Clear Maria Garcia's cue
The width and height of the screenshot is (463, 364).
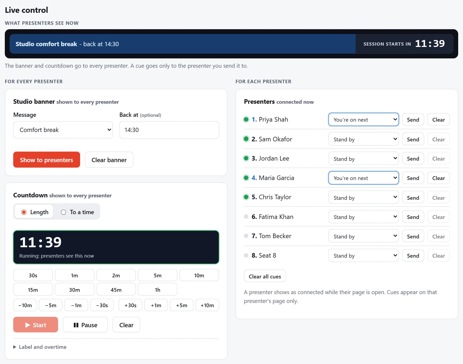coord(438,178)
